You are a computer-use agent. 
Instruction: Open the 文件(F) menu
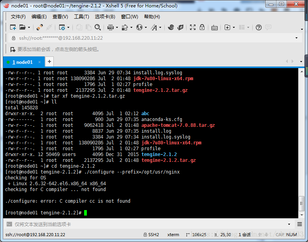click(x=18, y=17)
